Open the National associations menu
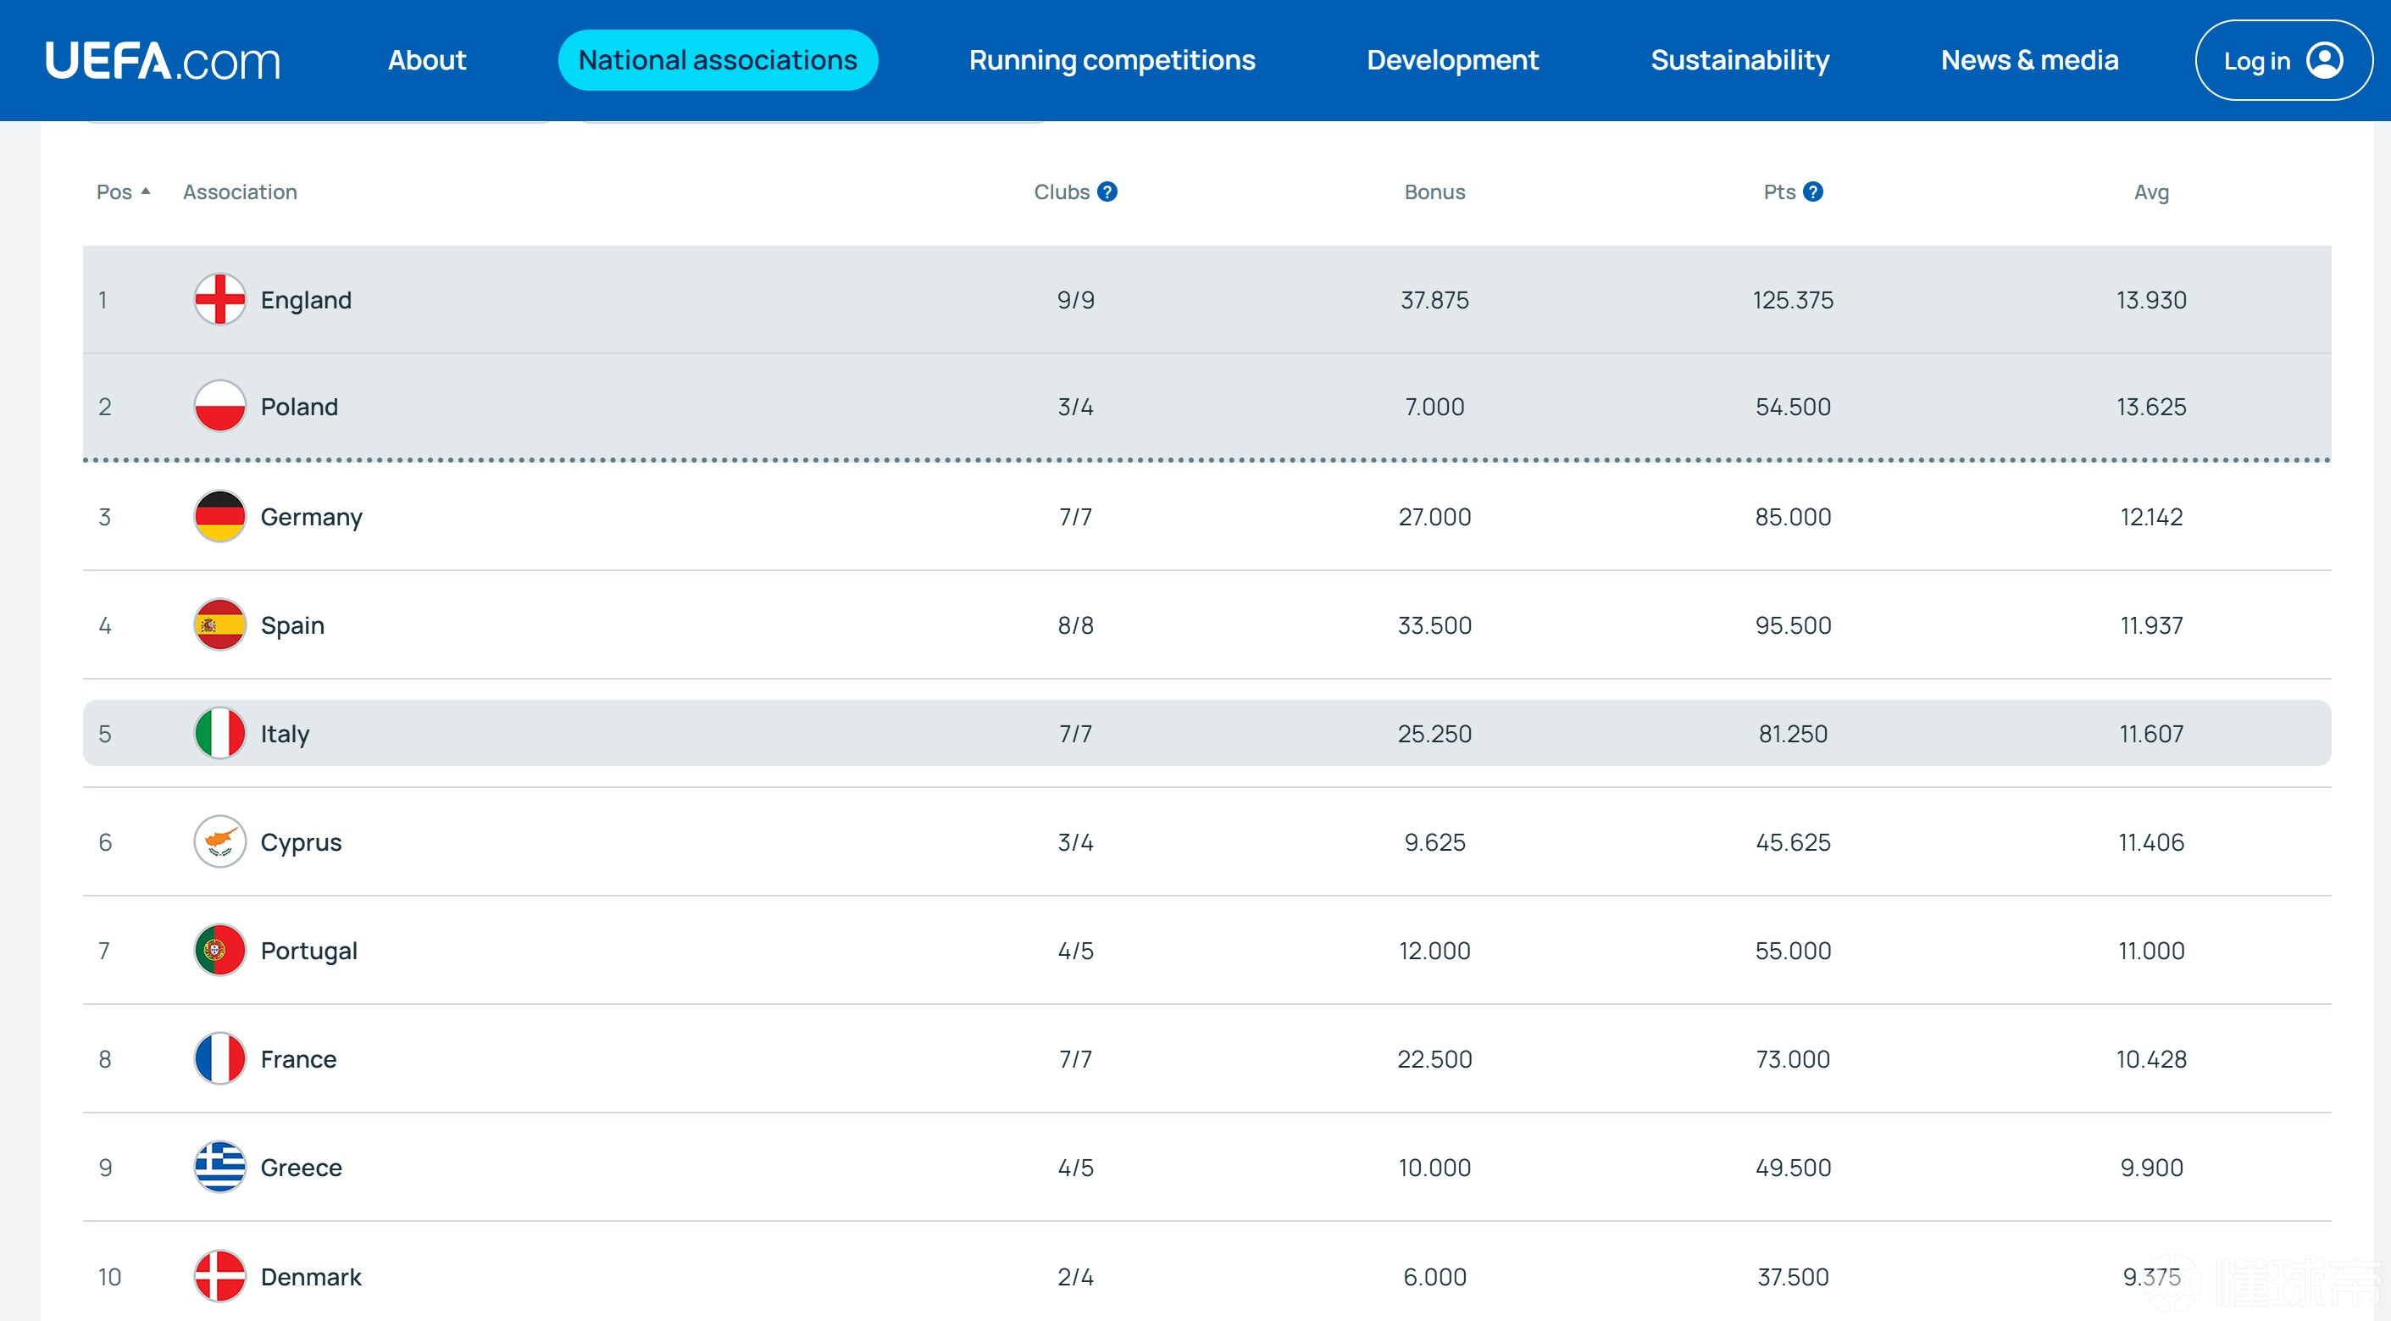2391x1321 pixels. coord(717,60)
